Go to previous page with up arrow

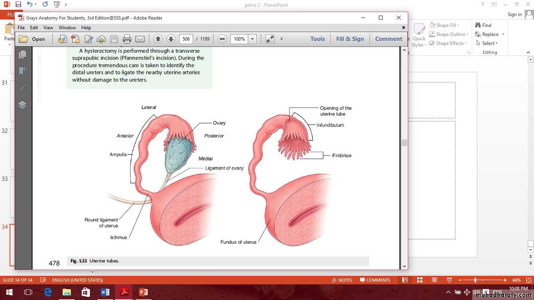click(158, 39)
